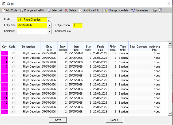Open Change animal list
Screen dimensions: 173x125
point(32,10)
